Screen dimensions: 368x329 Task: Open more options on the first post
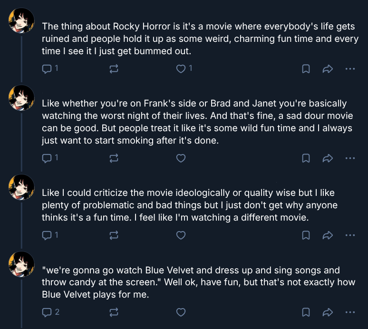pyautogui.click(x=350, y=69)
